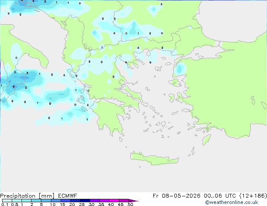This screenshot has width=267, height=206.
Task: Click the 40–45 mm magenta legend swatch
Action: tap(114, 201)
